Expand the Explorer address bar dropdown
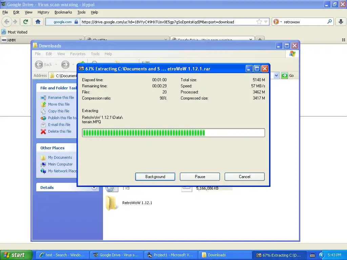The width and height of the screenshot is (347, 260). (276, 75)
